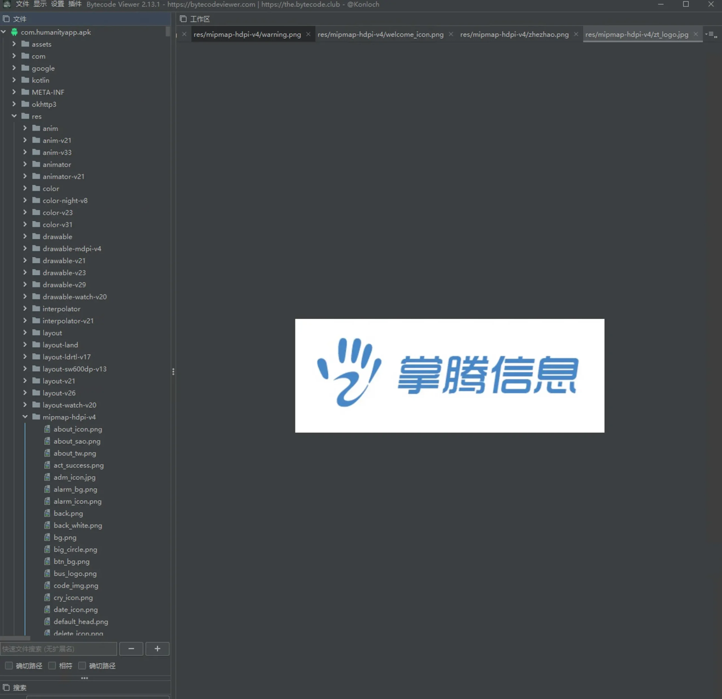
Task: Collapse the res folder in the tree
Action: click(14, 116)
